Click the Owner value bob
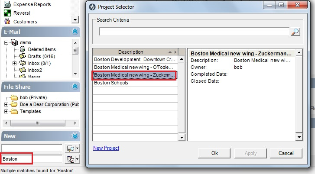 pos(238,67)
